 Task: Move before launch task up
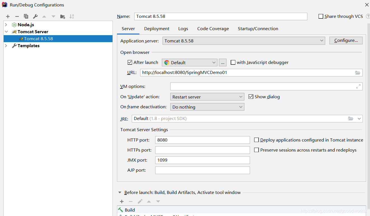coord(149,201)
